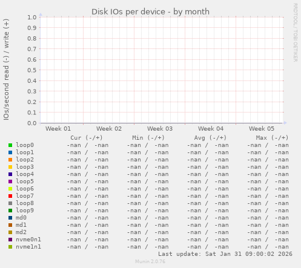The width and height of the screenshot is (301, 268).
Task: Click the loop6 lime legend swatch
Action: (x=10, y=189)
